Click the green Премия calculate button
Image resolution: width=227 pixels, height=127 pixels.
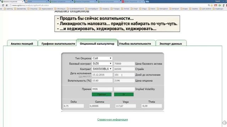pyautogui.click(x=102, y=95)
